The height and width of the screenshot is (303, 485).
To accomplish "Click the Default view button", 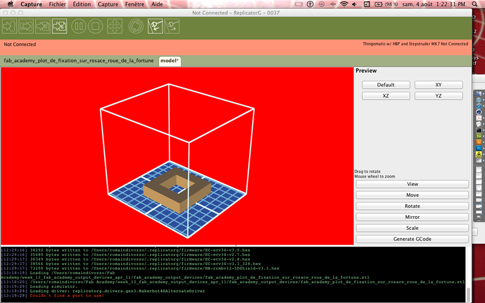I will coord(385,85).
